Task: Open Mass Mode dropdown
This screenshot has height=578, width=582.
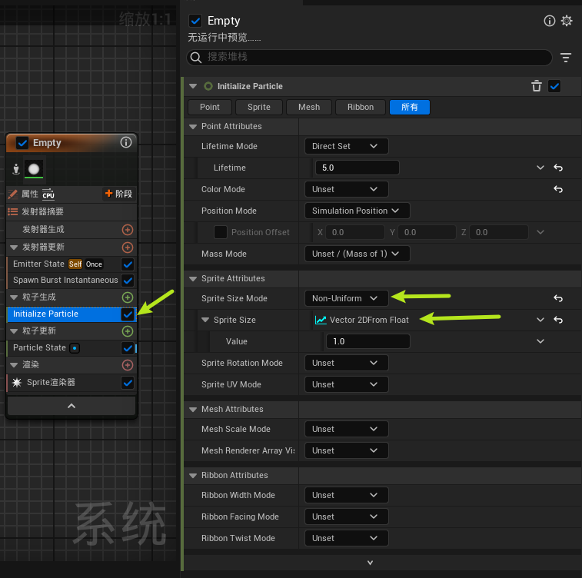Action: pos(357,254)
